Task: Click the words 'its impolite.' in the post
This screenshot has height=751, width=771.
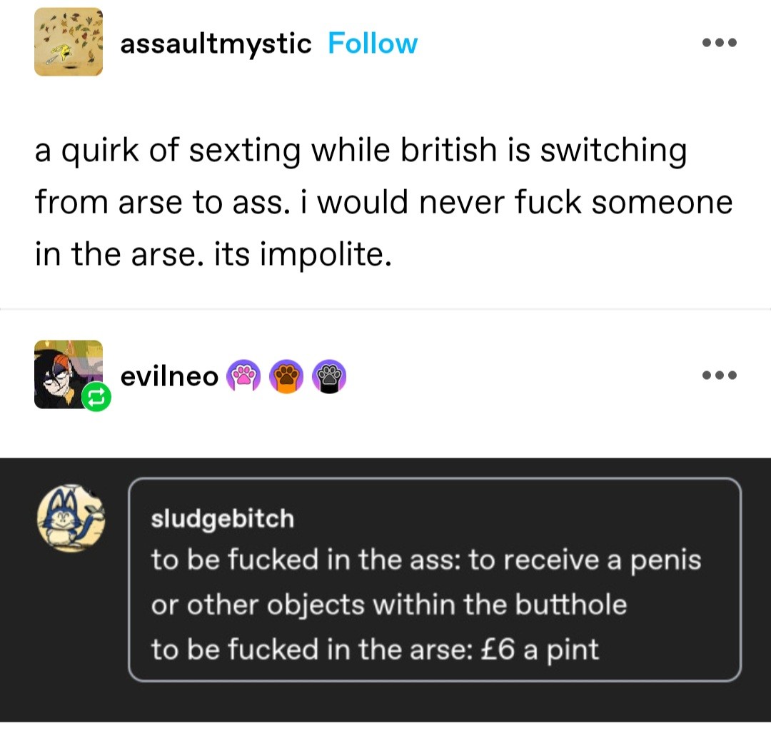Action: click(303, 255)
